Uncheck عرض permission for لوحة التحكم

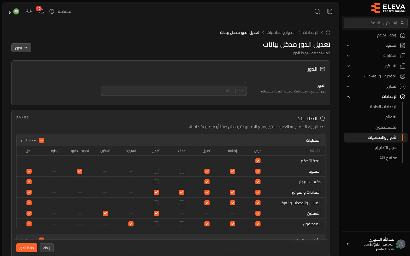(x=258, y=161)
